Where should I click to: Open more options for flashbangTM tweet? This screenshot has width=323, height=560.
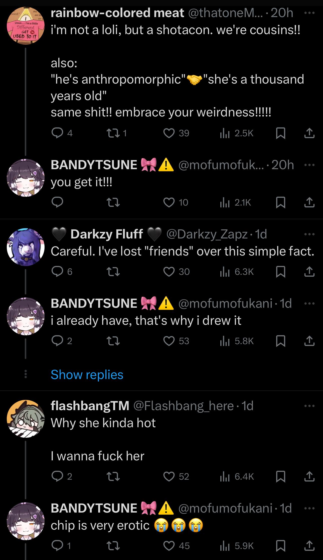tap(309, 406)
